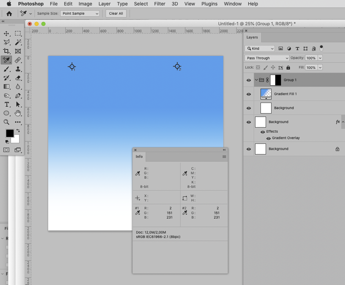The height and width of the screenshot is (285, 345).
Task: Switch to the Layers panel tab
Action: point(252,37)
